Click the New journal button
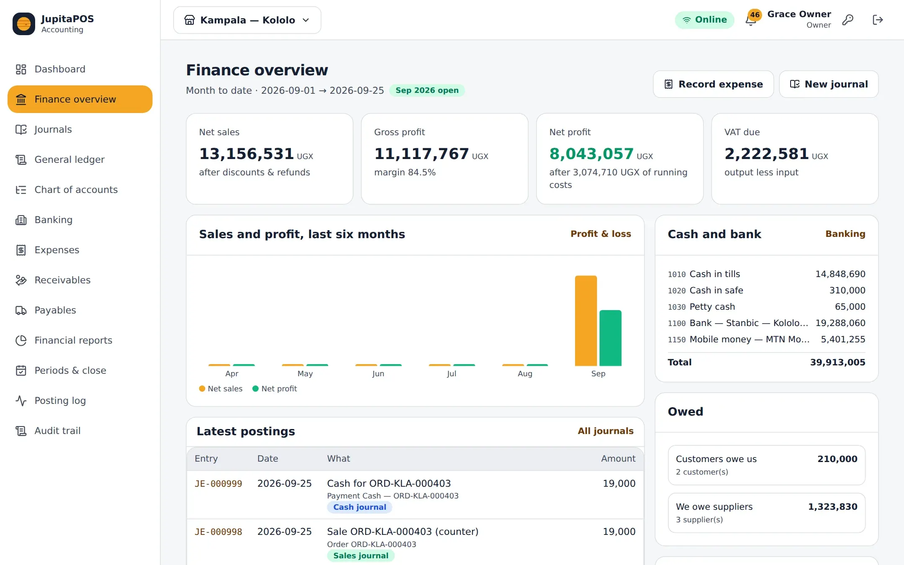Screen dimensions: 904x565 [829, 84]
